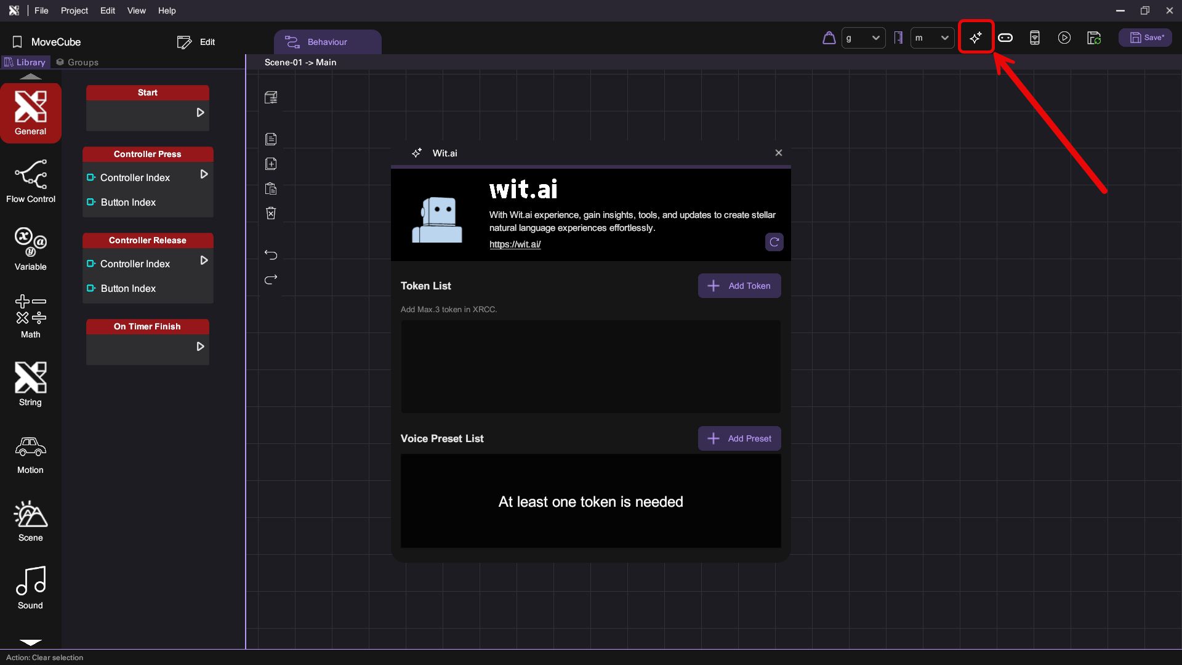1182x665 pixels.
Task: Click the paste clipboard icon
Action: (271, 188)
